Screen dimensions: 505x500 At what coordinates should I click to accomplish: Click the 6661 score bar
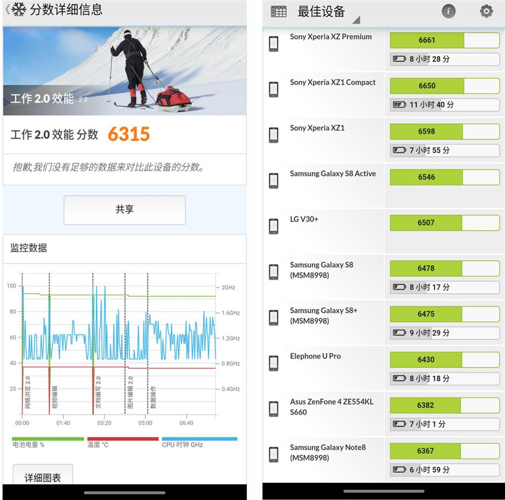point(444,40)
